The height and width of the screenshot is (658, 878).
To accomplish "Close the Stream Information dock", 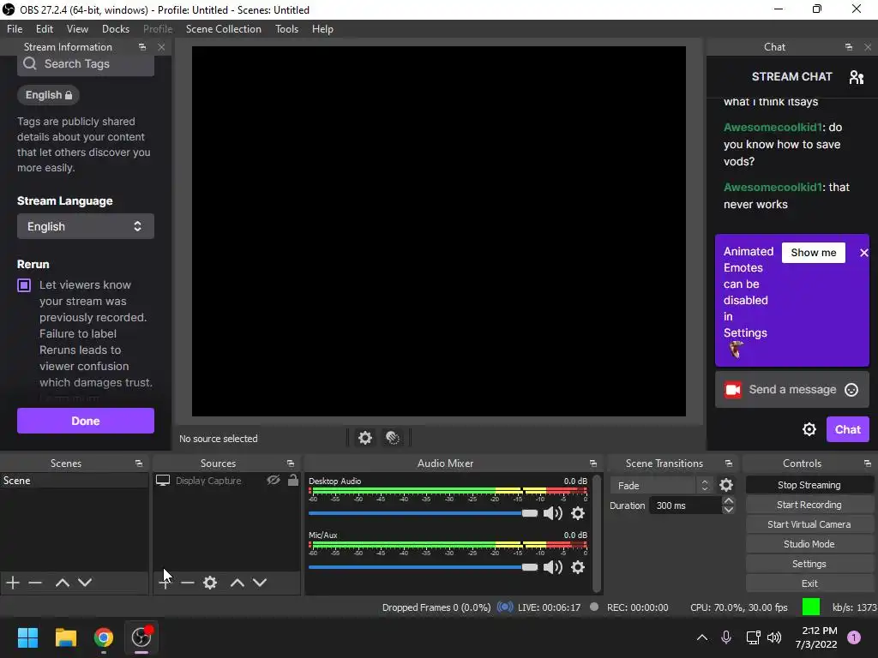I will (161, 47).
